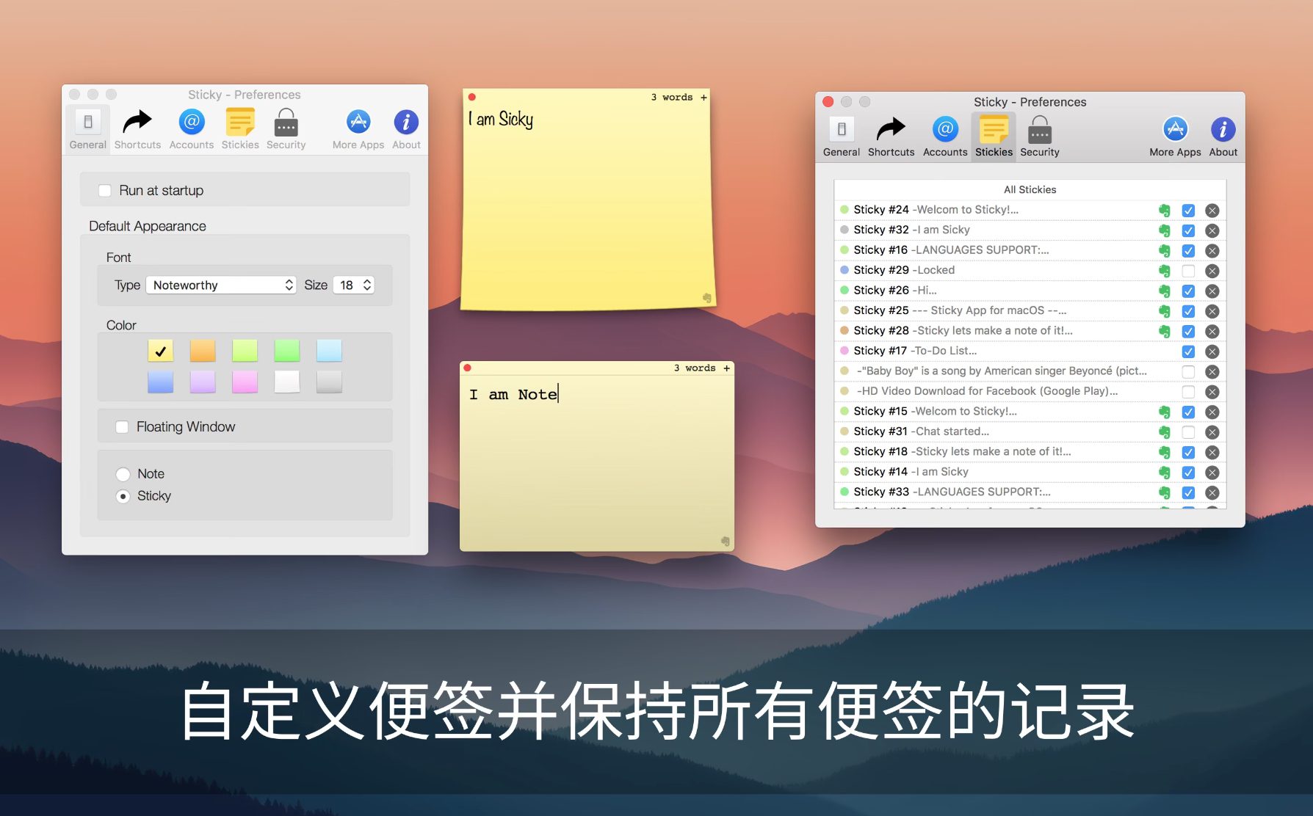Open Accounts pane in right Preferences window
Screen dimensions: 1313x816
945,136
